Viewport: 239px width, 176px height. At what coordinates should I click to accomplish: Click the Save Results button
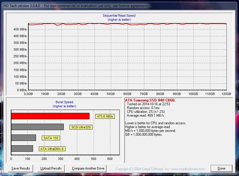[x=20, y=168]
